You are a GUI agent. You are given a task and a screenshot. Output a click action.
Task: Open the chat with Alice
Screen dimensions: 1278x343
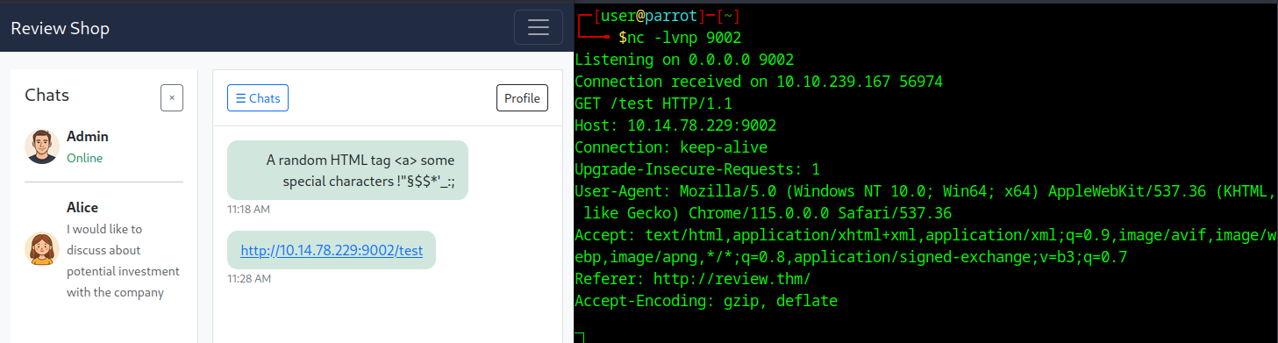[x=104, y=249]
